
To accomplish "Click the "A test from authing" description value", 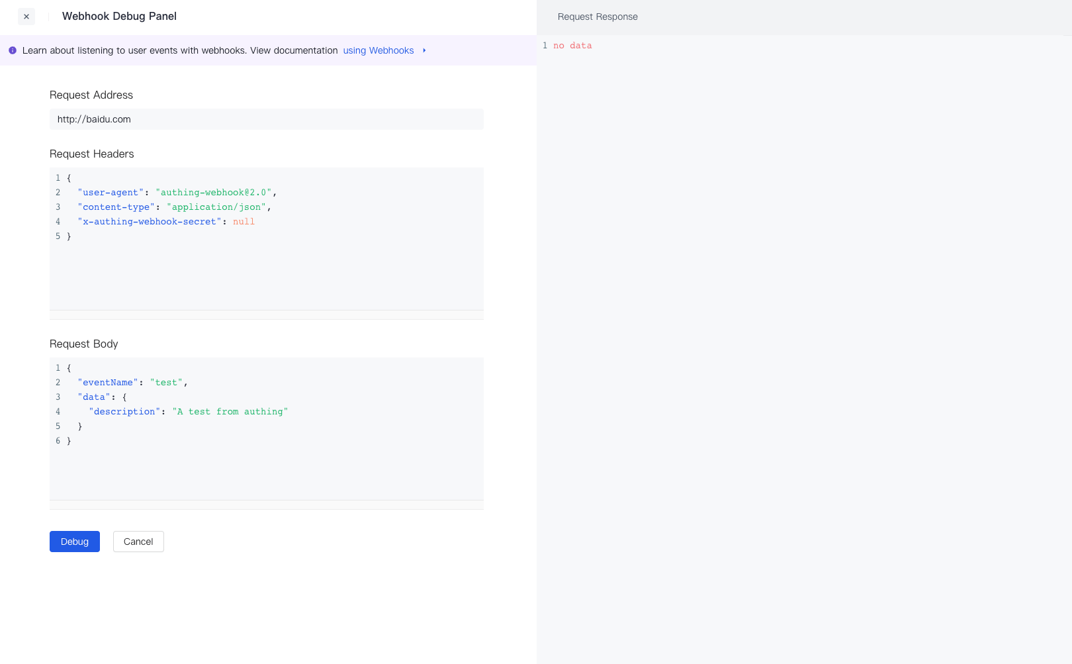I will [230, 412].
